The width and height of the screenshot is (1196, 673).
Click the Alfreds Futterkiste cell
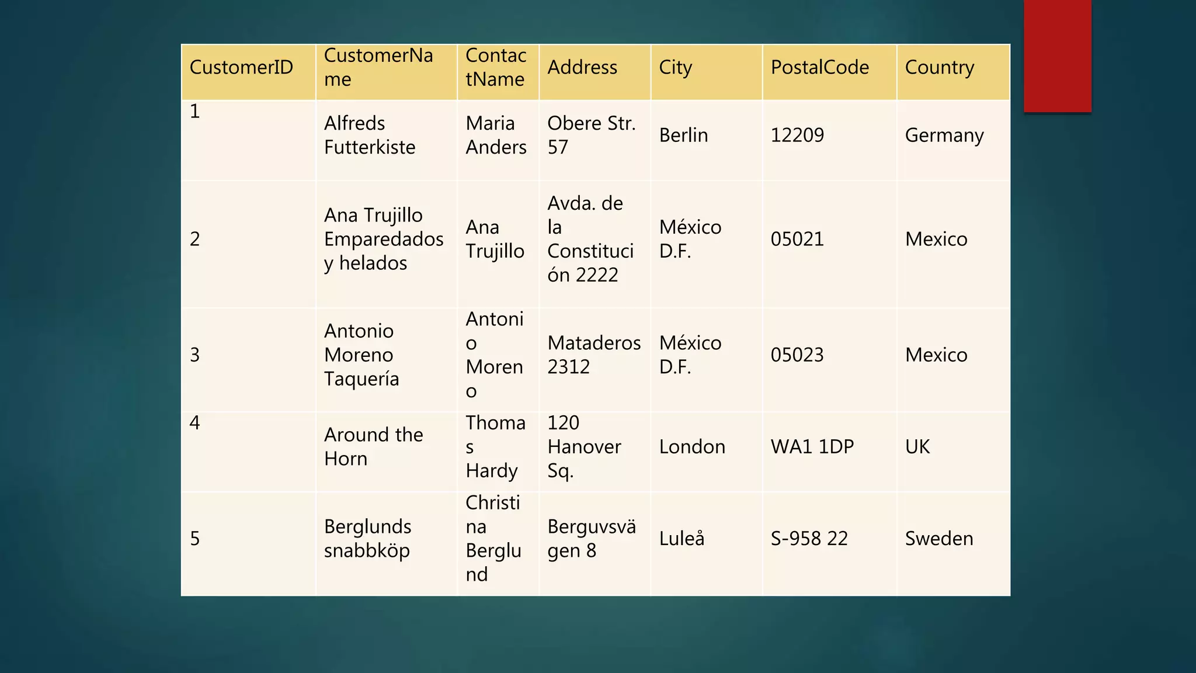pyautogui.click(x=387, y=140)
